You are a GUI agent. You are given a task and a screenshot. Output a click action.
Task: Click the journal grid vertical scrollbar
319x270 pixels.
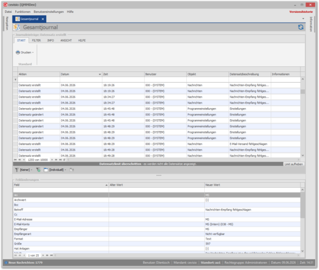pos(303,117)
